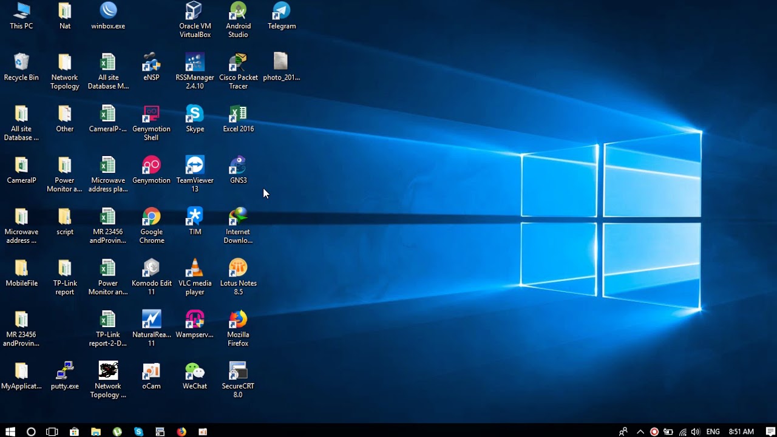This screenshot has width=777, height=437.
Task: Select the Genymotion icon next to TeamViewer
Action: [x=151, y=171]
